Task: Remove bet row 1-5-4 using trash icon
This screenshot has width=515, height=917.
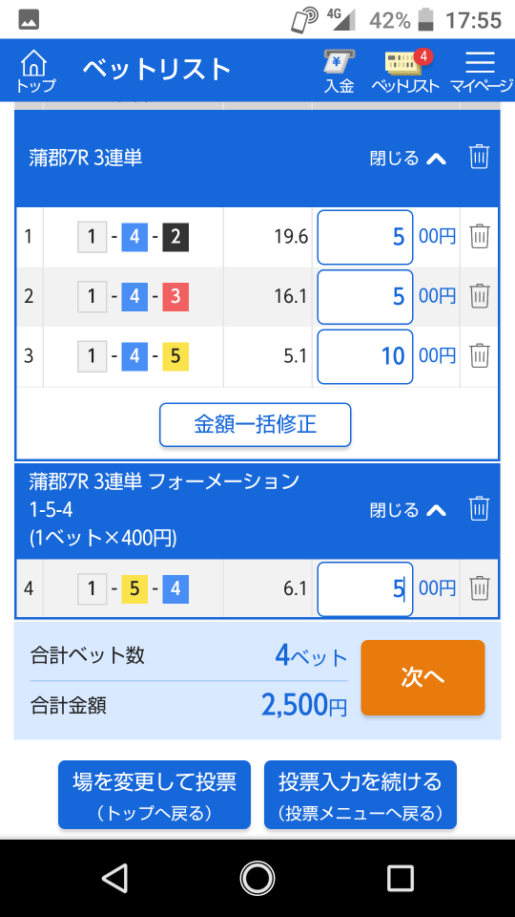Action: 480,587
